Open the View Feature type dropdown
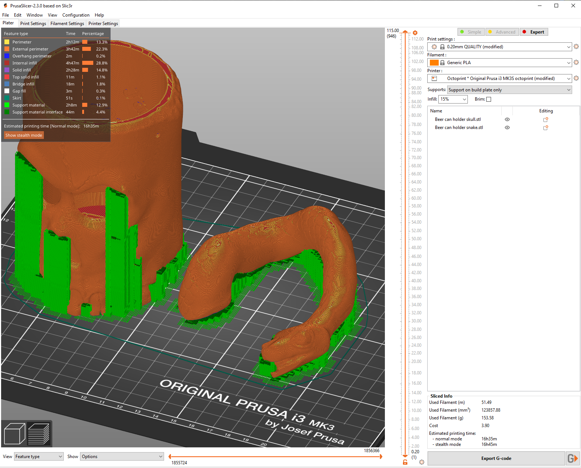Screen dimensions: 581x468 (39, 457)
